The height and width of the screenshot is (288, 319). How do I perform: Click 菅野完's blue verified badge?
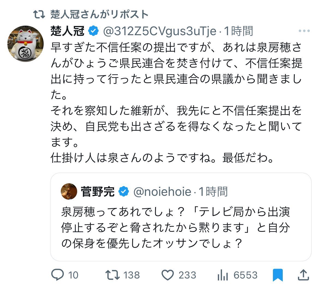(124, 192)
